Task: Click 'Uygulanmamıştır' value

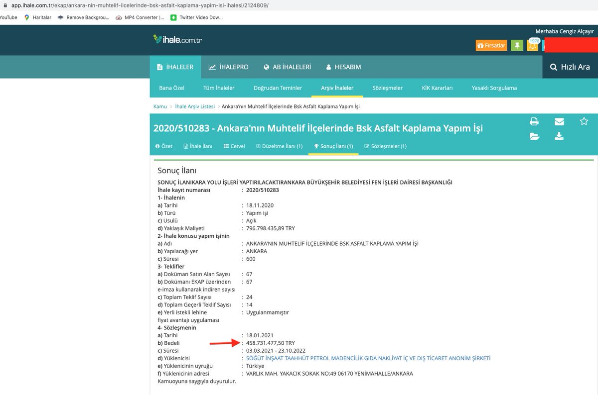Action: (268, 312)
